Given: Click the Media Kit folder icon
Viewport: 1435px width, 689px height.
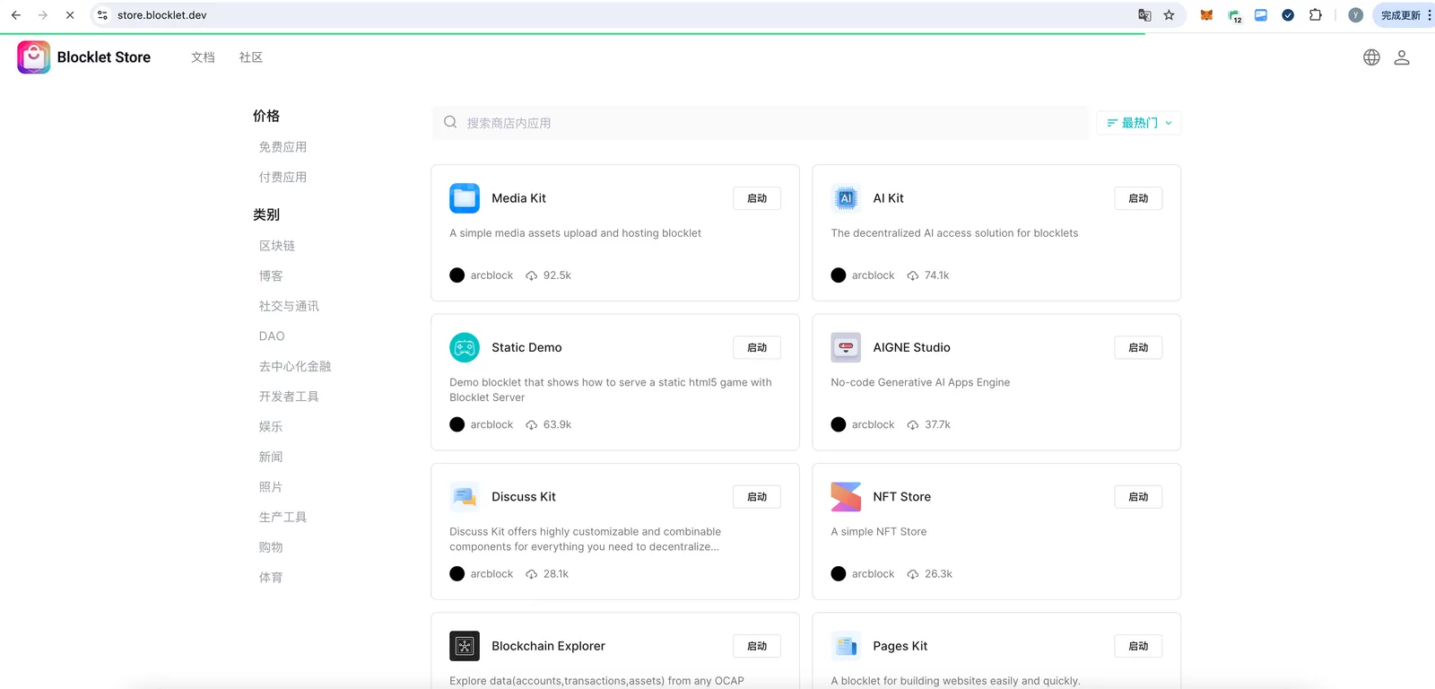Looking at the screenshot, I should coord(465,198).
